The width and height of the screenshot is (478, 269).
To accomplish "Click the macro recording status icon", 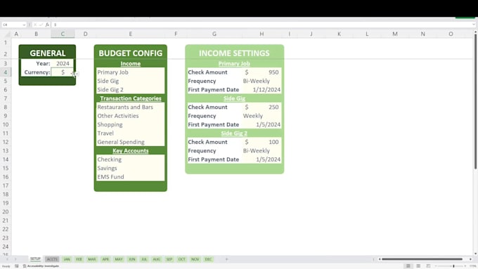I will (16, 266).
